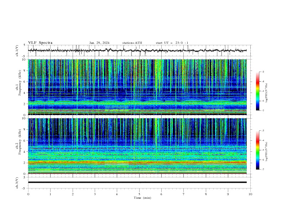This screenshot has height=218, width=282.
Task: Click time axis tick label '9'
Action: coord(228,194)
